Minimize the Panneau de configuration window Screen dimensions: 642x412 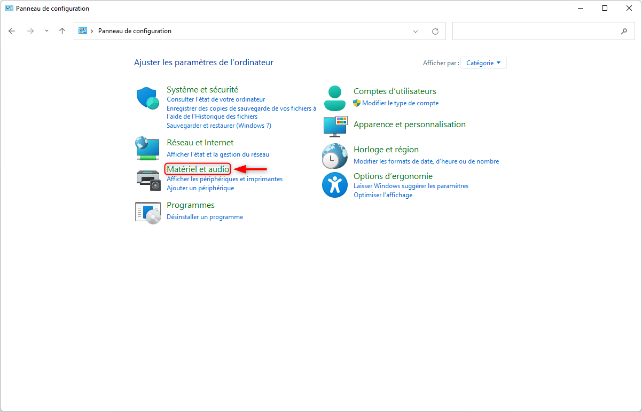(x=581, y=9)
